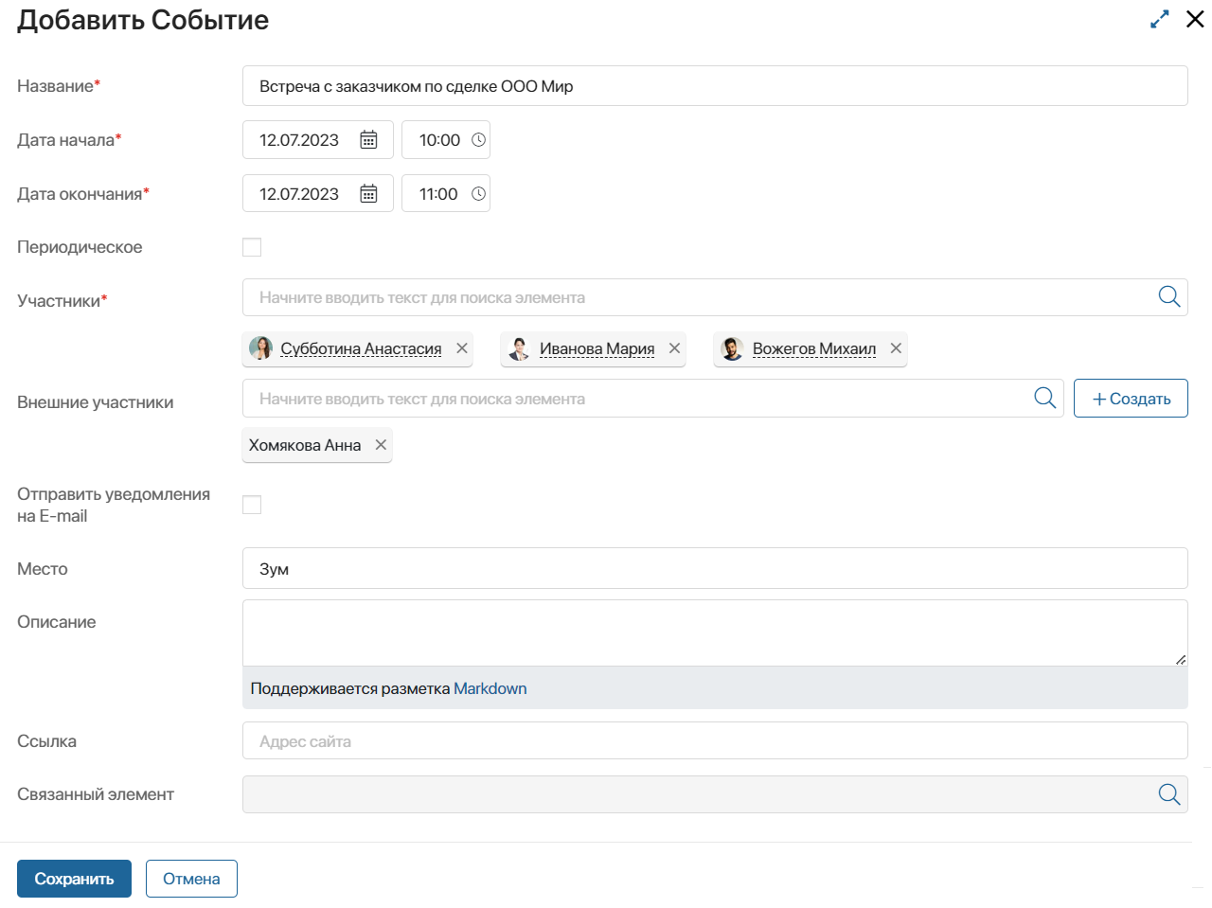Image resolution: width=1212 pixels, height=908 pixels.
Task: Toggle the e-mail notifications checkbox
Action: pyautogui.click(x=252, y=505)
